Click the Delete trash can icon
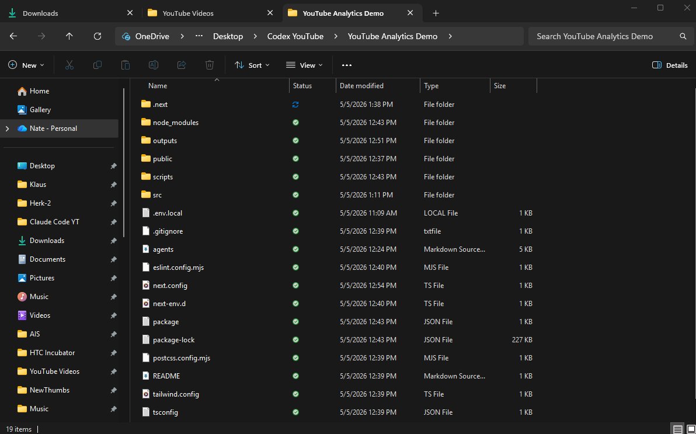Screen dimensions: 696x434 click(x=210, y=65)
